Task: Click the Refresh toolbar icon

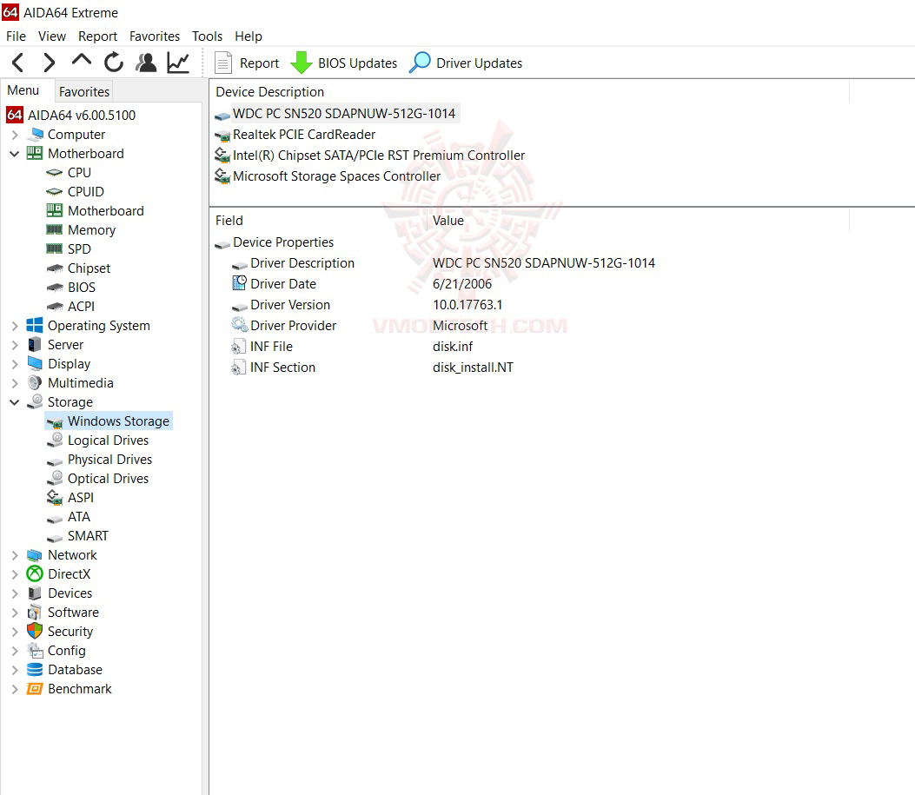Action: [114, 63]
